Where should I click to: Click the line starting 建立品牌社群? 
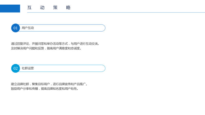(x=49, y=84)
